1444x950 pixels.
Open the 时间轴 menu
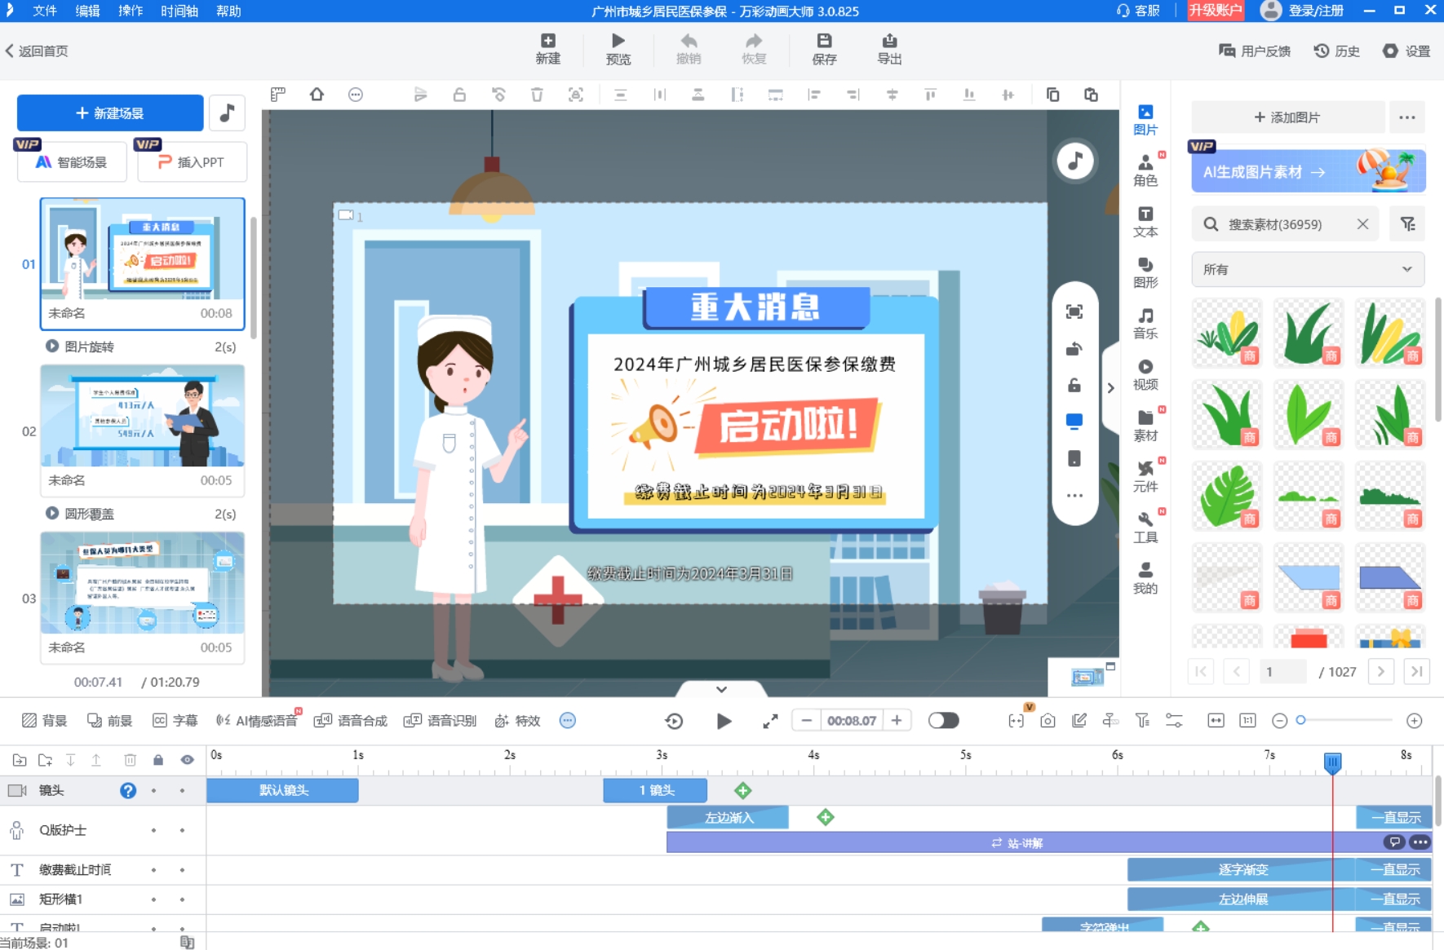[179, 11]
